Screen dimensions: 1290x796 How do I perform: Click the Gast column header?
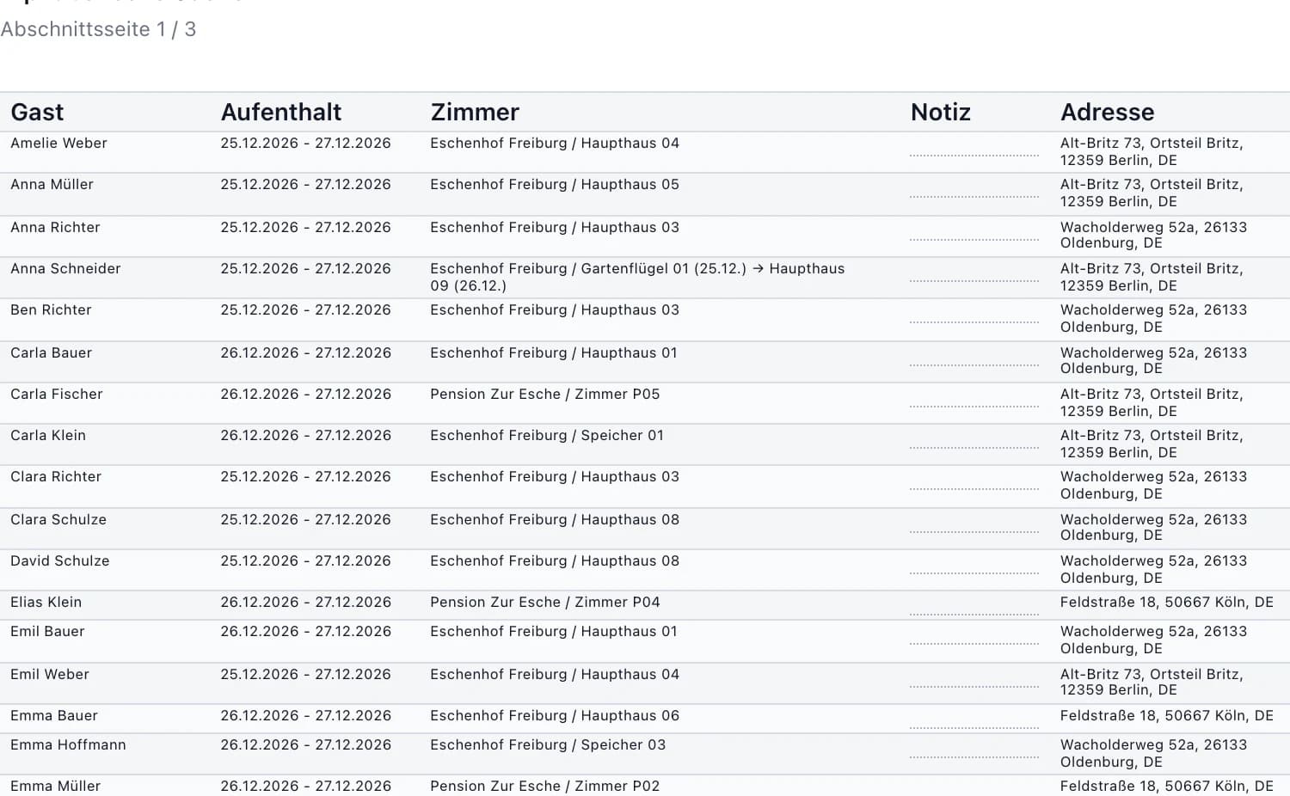point(37,113)
